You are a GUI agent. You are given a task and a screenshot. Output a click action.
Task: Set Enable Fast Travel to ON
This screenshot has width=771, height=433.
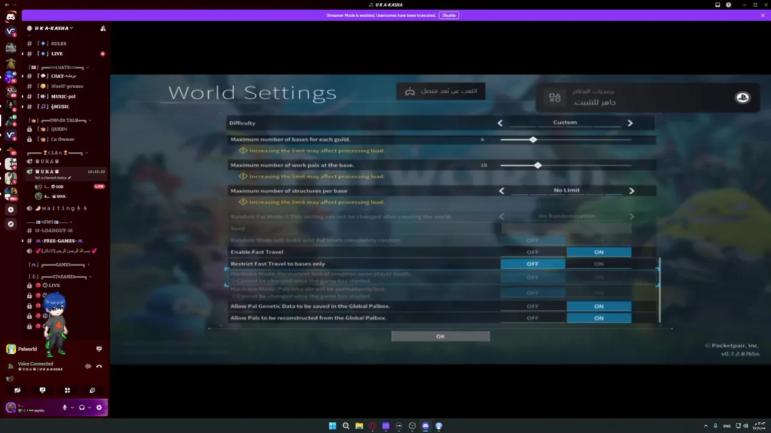[599, 252]
